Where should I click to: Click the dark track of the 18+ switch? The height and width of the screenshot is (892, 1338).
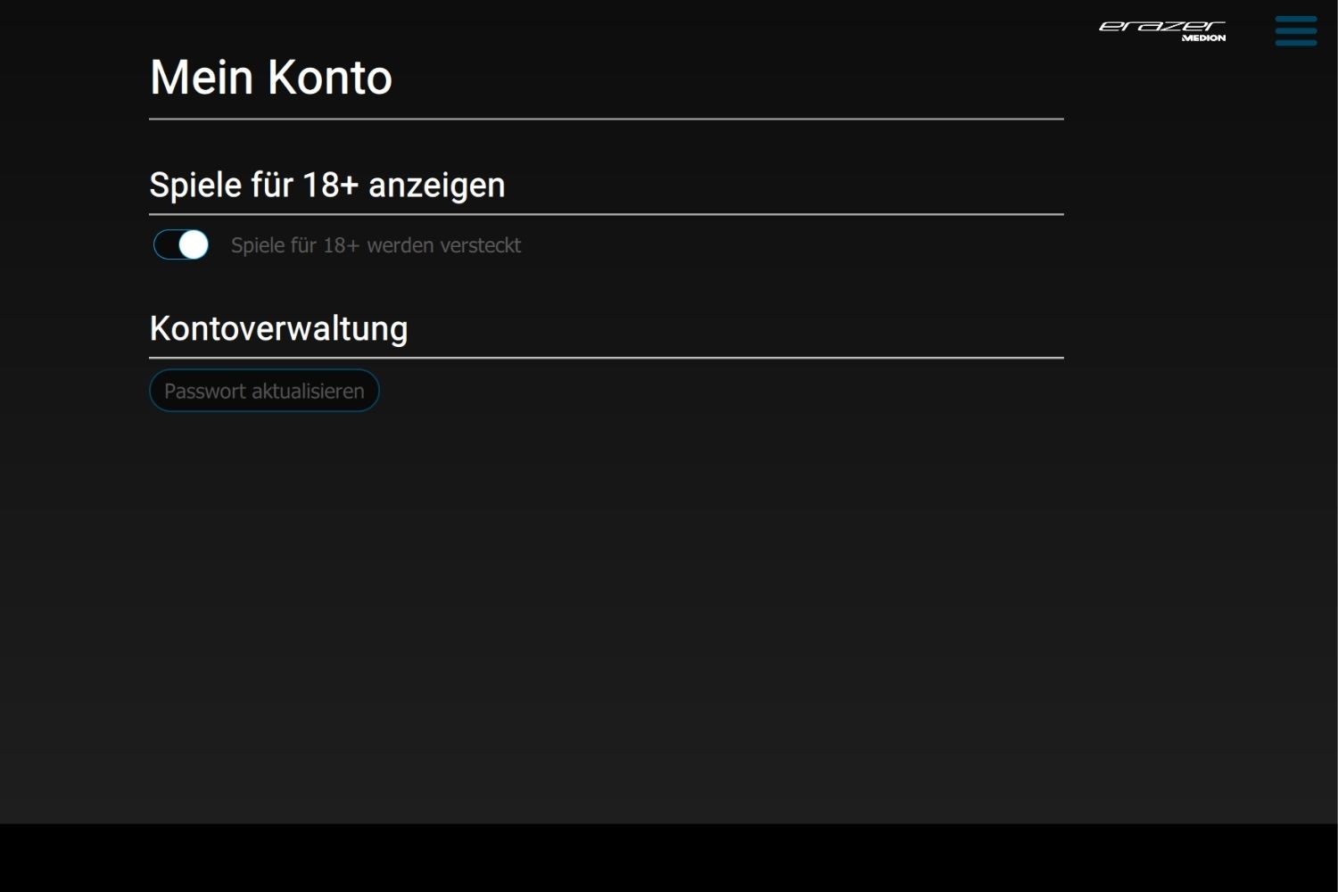[x=166, y=244]
